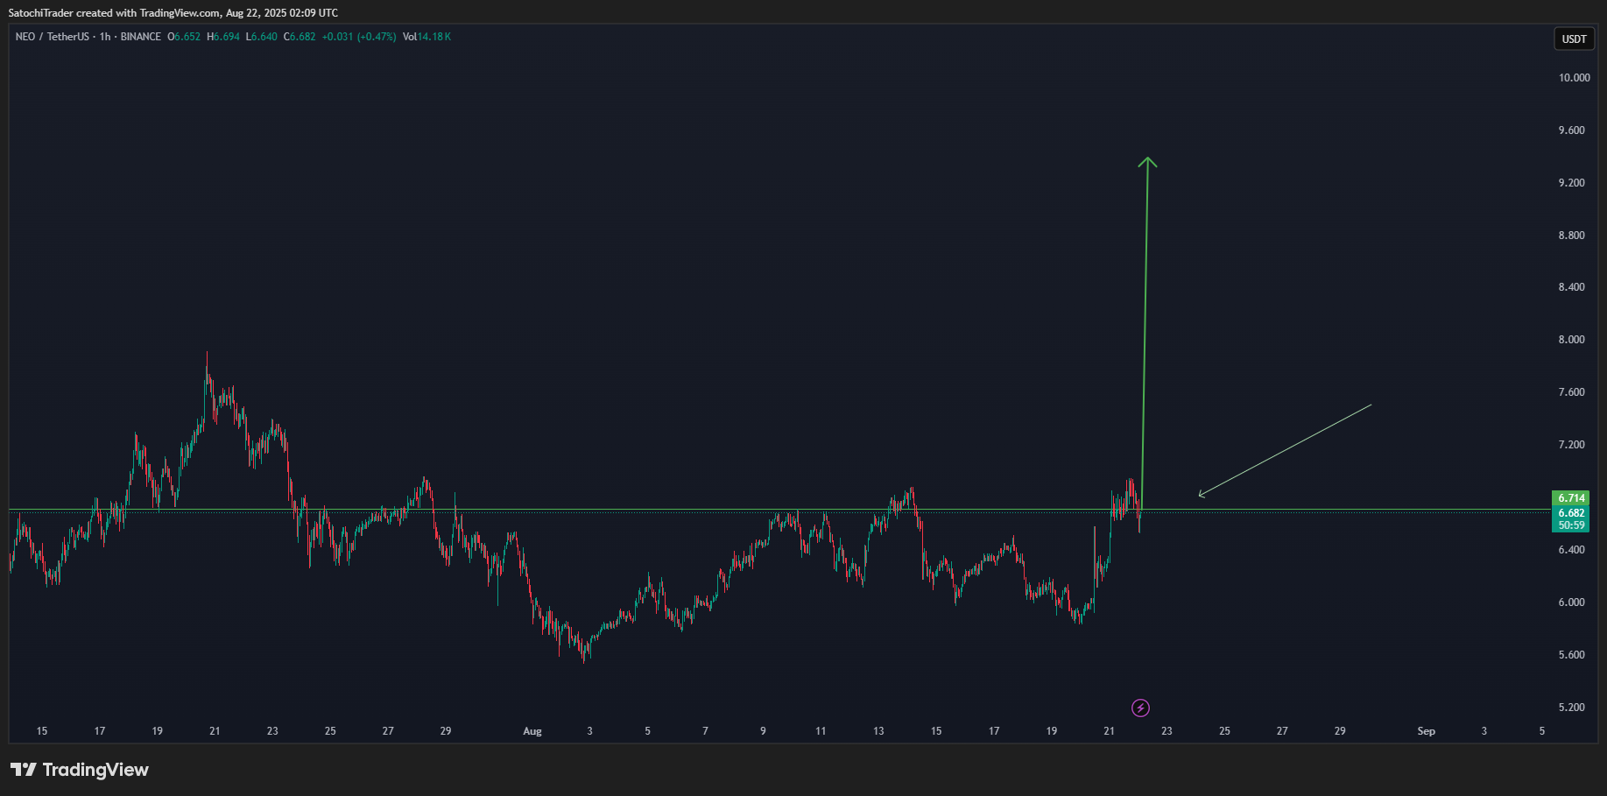This screenshot has width=1607, height=796.
Task: Click the 5.600 price axis label
Action: pyautogui.click(x=1571, y=655)
